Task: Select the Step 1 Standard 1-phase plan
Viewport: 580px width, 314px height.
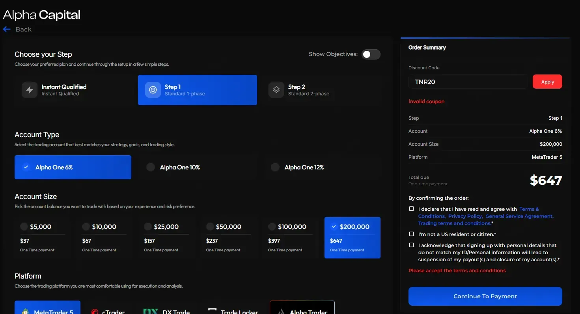Action: point(198,90)
